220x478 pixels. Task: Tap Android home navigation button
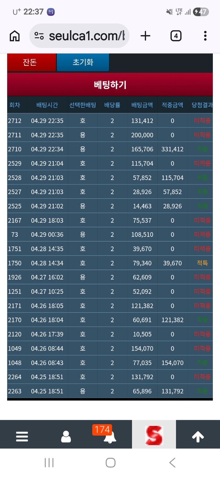[110, 463]
